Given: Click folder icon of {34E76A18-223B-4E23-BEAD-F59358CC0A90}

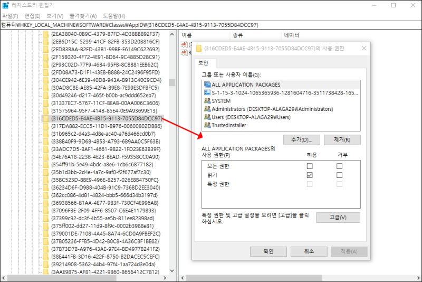Looking at the screenshot, I should point(46,157).
